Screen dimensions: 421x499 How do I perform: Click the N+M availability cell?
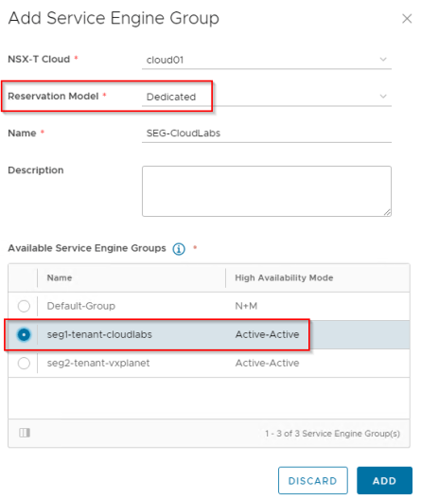pyautogui.click(x=246, y=306)
